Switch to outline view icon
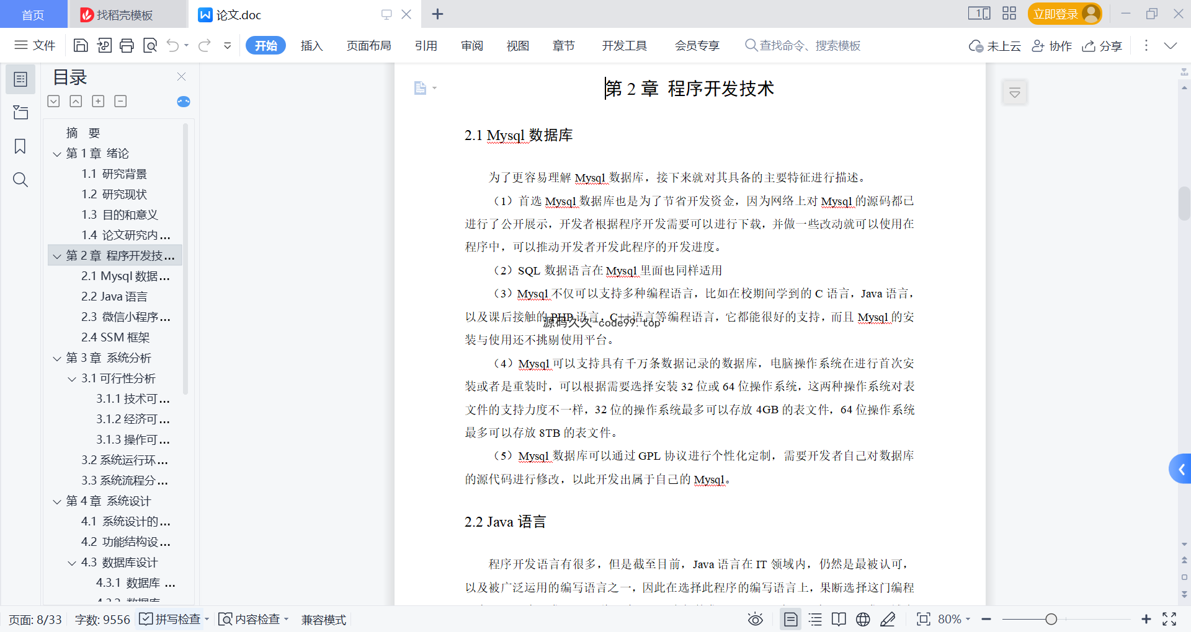 pos(815,619)
